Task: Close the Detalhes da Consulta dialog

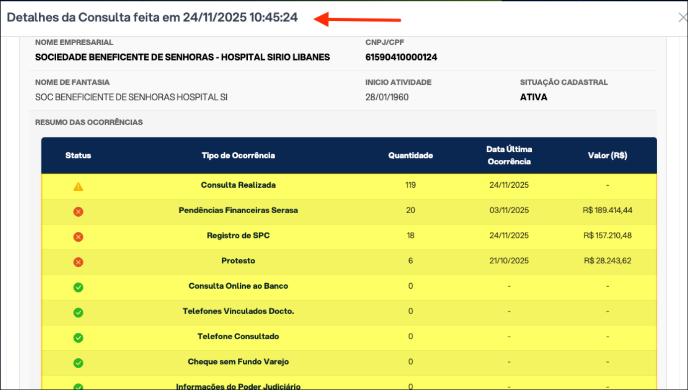Action: point(683,17)
